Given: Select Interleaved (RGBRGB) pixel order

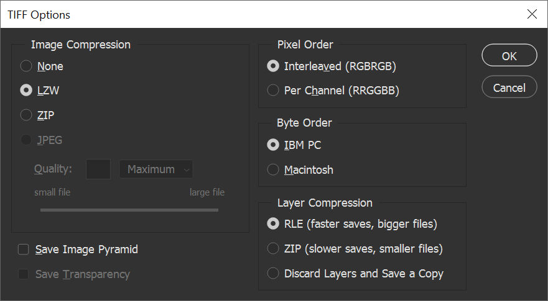Looking at the screenshot, I should click(272, 66).
